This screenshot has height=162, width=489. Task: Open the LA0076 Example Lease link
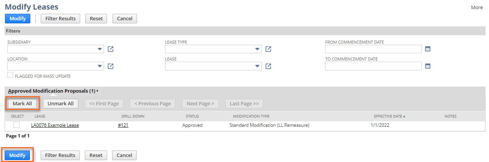[55, 125]
